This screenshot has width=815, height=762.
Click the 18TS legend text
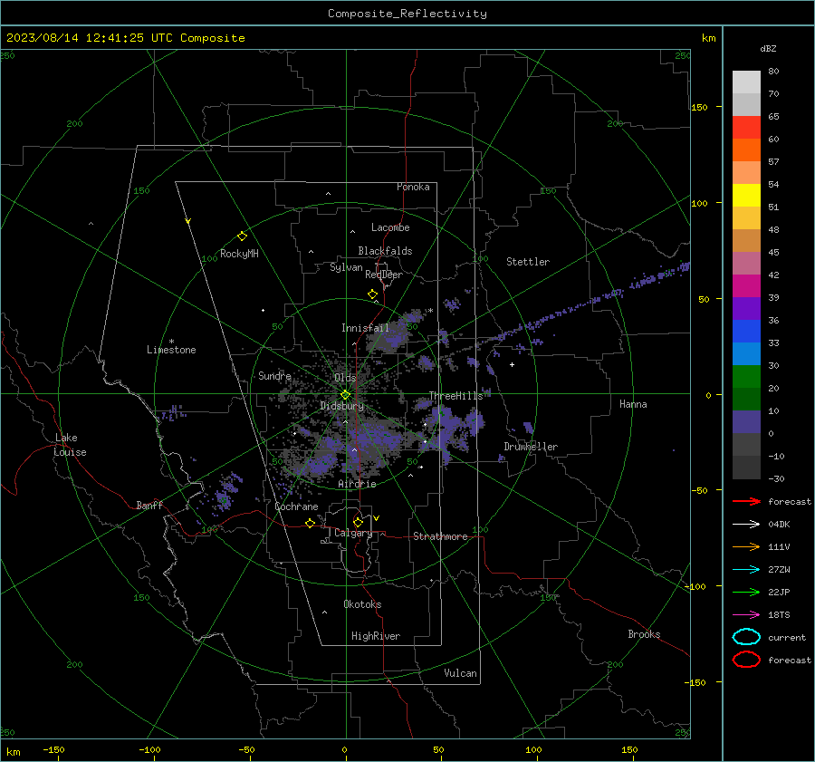(779, 615)
